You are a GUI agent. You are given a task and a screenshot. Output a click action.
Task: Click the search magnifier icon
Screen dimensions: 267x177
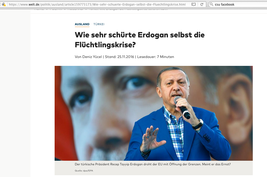pyautogui.click(x=211, y=4)
